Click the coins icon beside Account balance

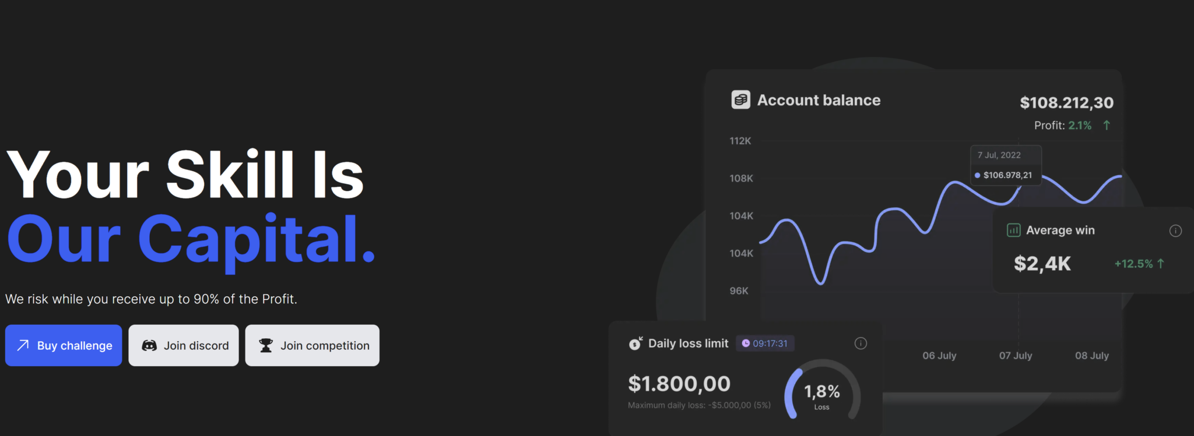[740, 100]
